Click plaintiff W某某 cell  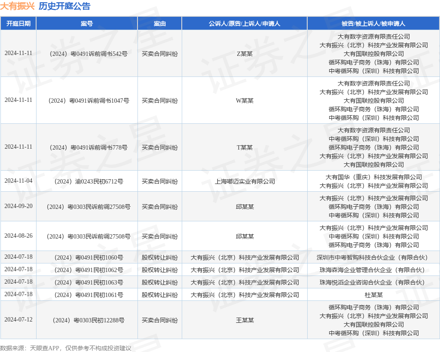pos(244,101)
